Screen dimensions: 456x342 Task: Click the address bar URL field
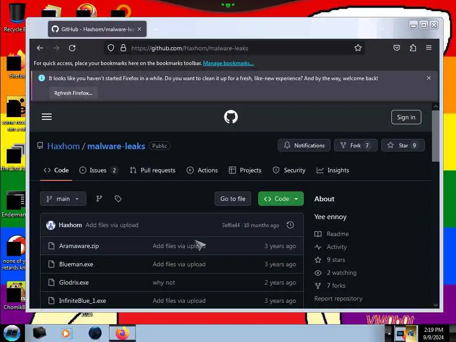pyautogui.click(x=234, y=48)
